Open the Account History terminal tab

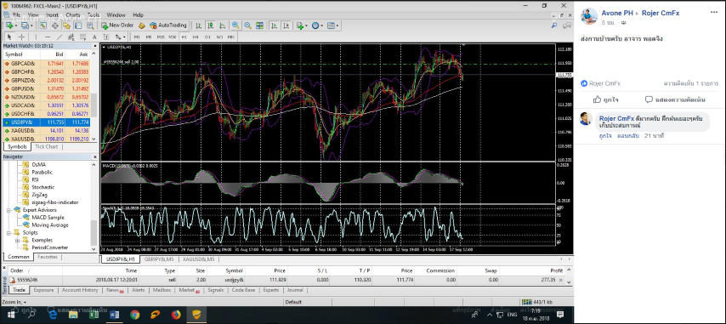pos(80,290)
